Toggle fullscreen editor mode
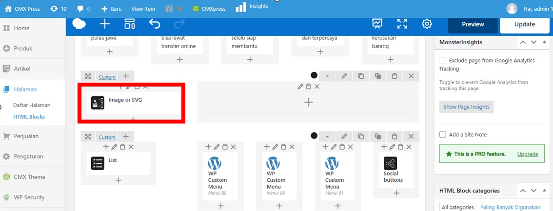The height and width of the screenshot is (211, 553). [x=402, y=24]
